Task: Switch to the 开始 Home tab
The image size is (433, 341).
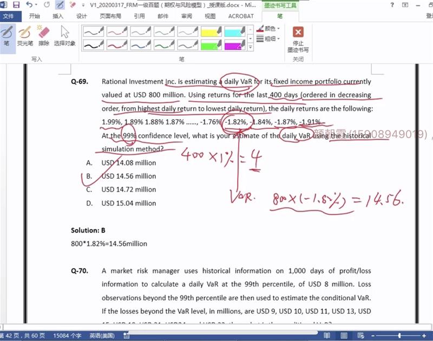Action: click(x=34, y=16)
